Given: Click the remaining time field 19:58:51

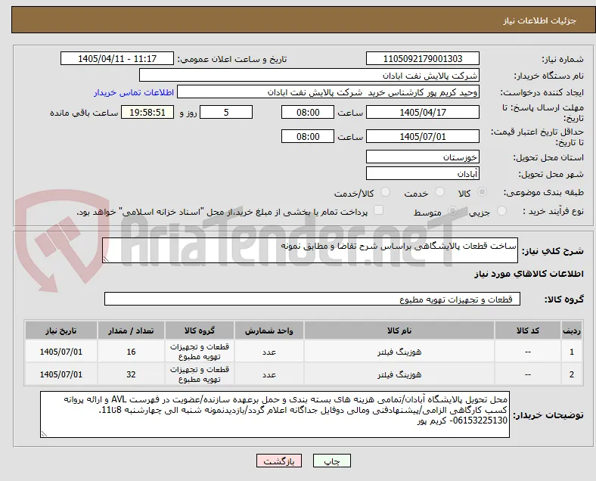Looking at the screenshot, I should coord(147,112).
